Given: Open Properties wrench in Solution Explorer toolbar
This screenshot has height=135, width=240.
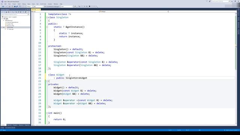Looking at the screenshot, I should click(25, 12).
